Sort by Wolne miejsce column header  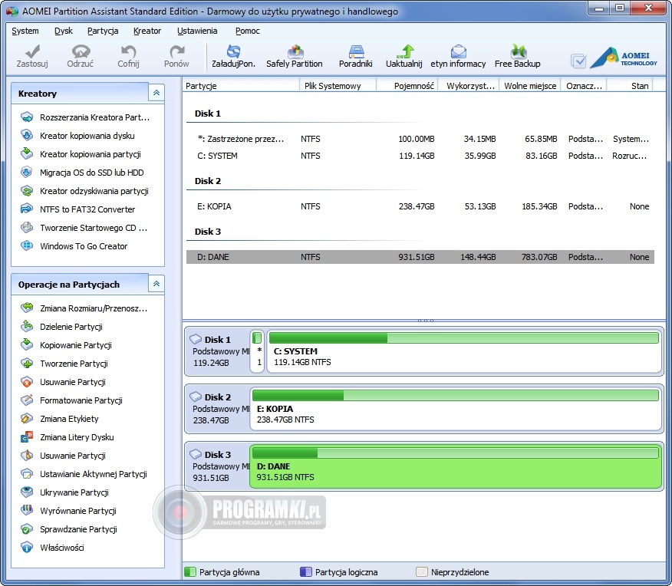[x=530, y=86]
